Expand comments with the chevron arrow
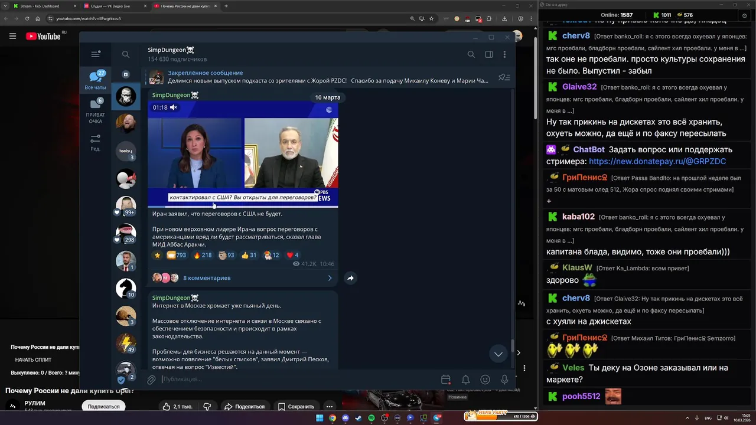Image resolution: width=756 pixels, height=425 pixels. click(x=330, y=278)
